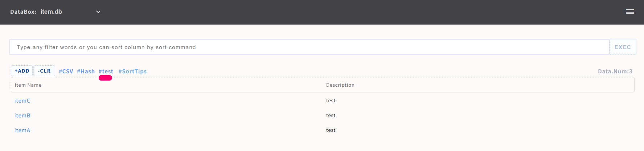
Task: Expand the item.db DataBox dropdown
Action: click(x=70, y=12)
